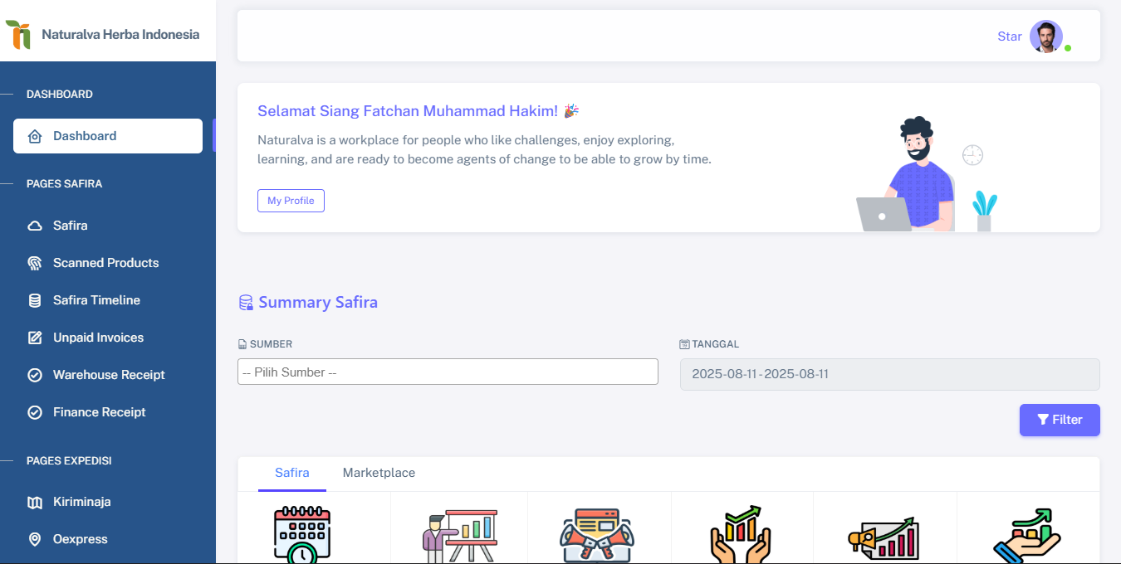This screenshot has width=1121, height=564.
Task: Click the Safira Timeline database icon
Action: point(35,300)
